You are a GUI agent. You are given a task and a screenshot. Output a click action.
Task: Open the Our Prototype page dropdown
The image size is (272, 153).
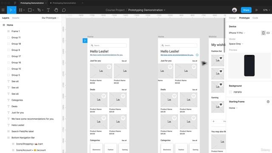50,18
